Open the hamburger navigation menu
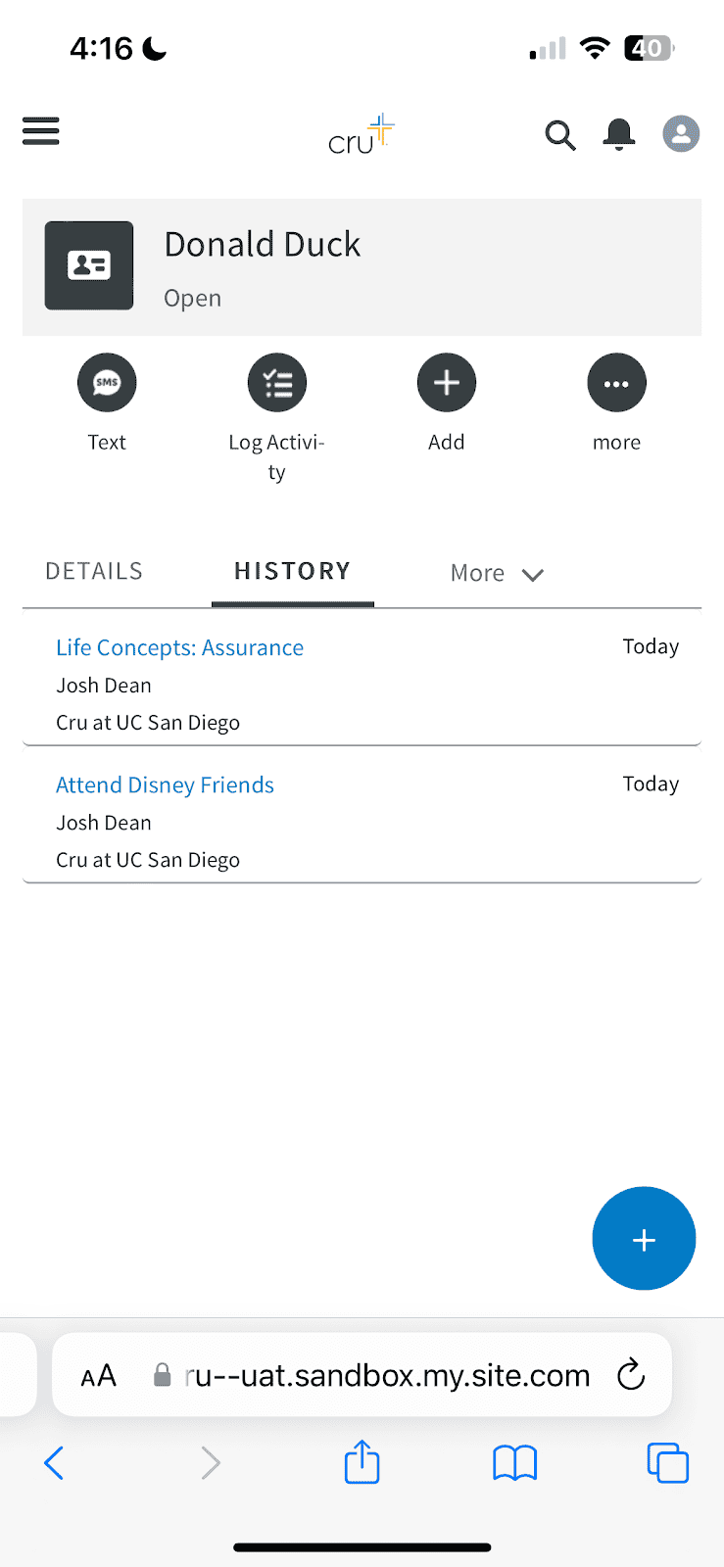The height and width of the screenshot is (1567, 724). pos(41,131)
